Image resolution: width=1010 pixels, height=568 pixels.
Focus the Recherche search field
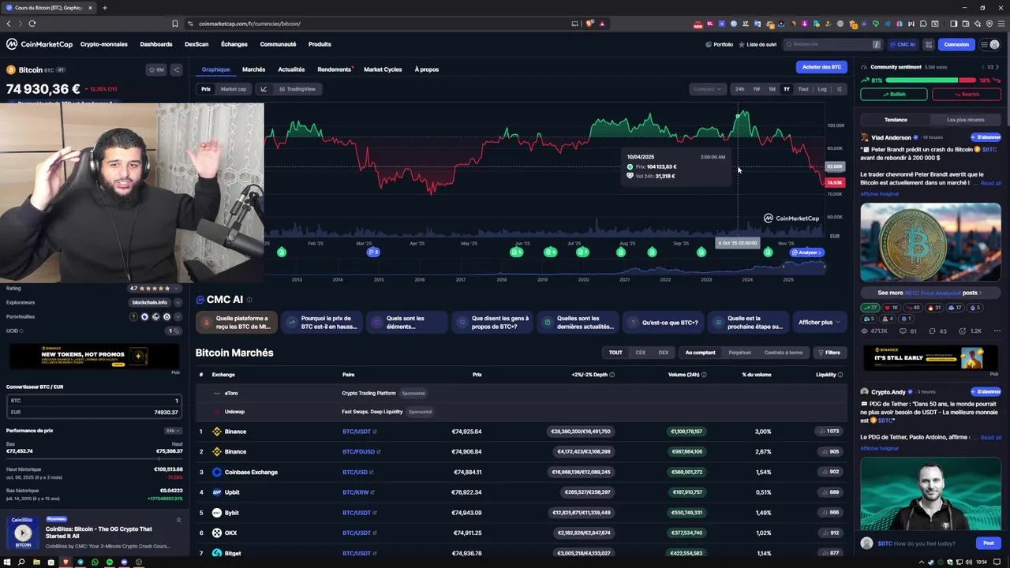pyautogui.click(x=832, y=44)
